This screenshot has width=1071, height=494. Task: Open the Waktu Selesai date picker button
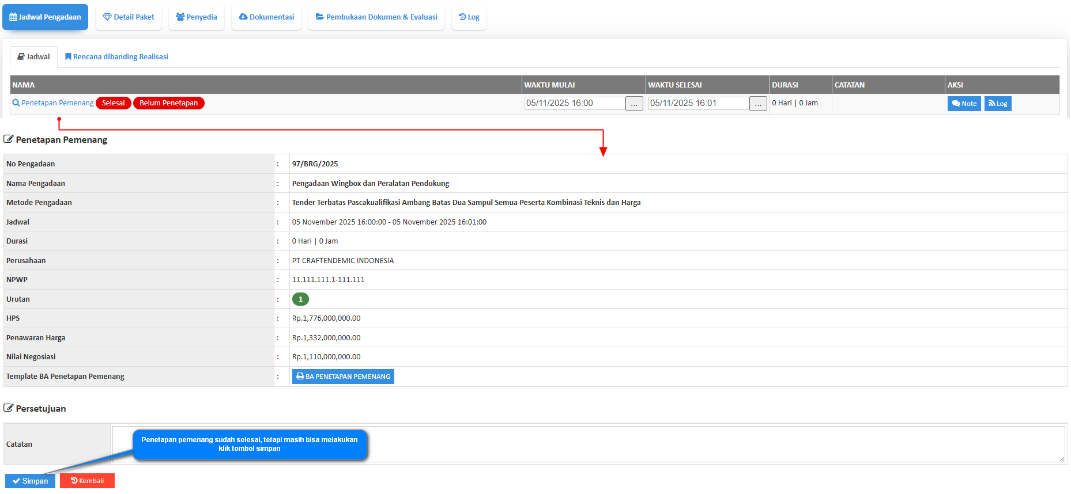click(758, 104)
